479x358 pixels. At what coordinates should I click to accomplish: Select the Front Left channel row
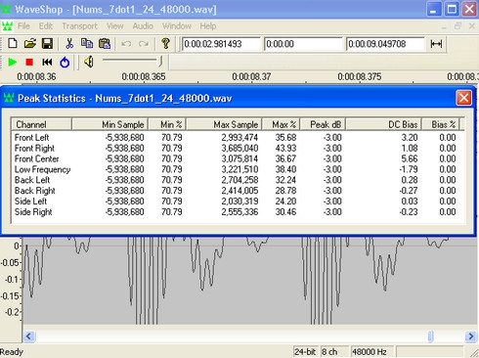[x=238, y=138]
